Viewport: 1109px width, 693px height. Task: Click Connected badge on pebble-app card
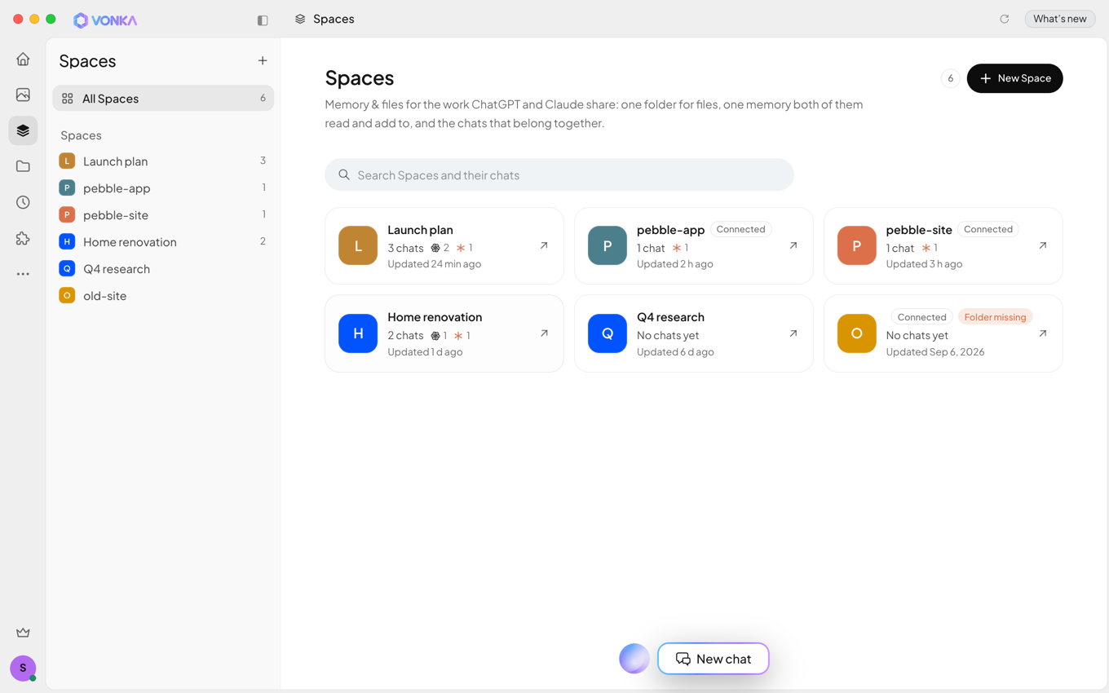pyautogui.click(x=740, y=229)
